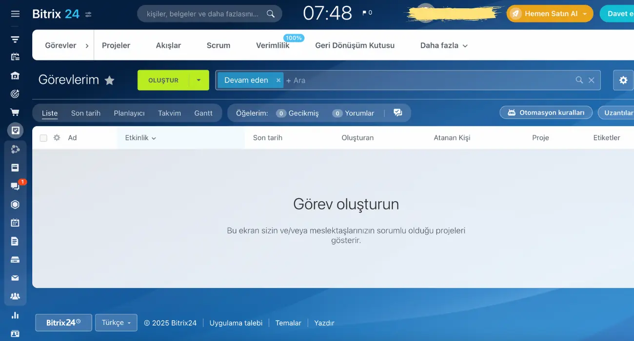Image resolution: width=634 pixels, height=341 pixels.
Task: Open the CRM target icon in sidebar
Action: click(15, 93)
